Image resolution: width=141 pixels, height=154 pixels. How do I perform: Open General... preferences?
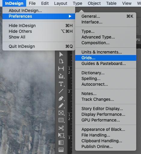click(106, 16)
